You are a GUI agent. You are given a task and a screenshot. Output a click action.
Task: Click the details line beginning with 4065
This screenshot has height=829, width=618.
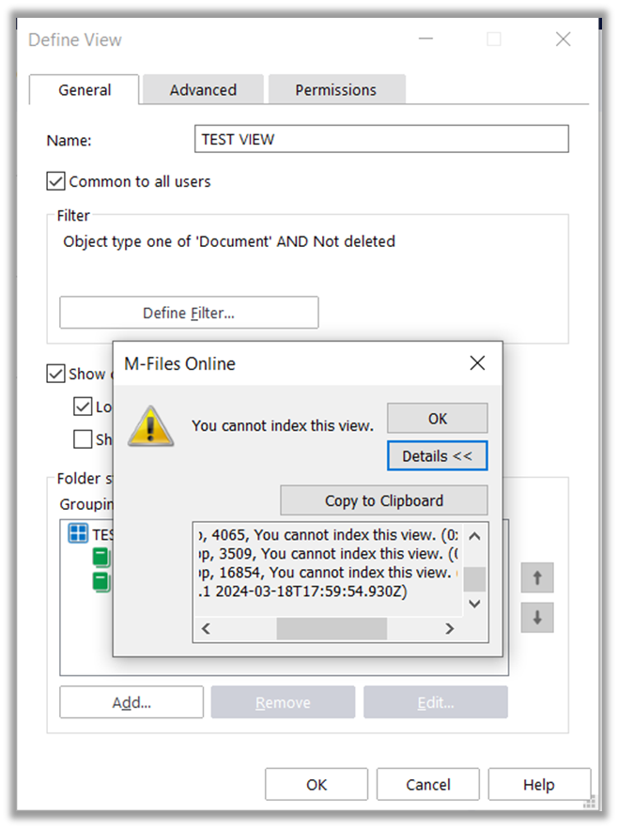pos(328,535)
